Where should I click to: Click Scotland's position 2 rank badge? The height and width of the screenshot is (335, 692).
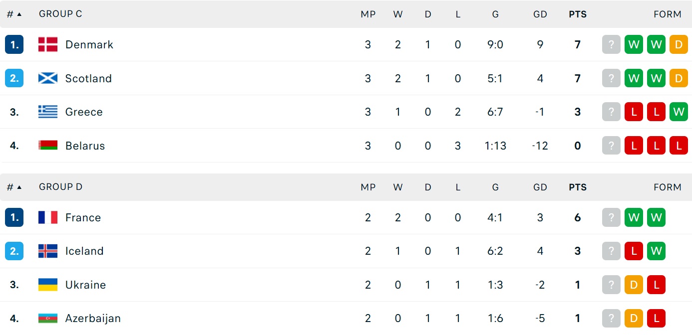point(14,78)
